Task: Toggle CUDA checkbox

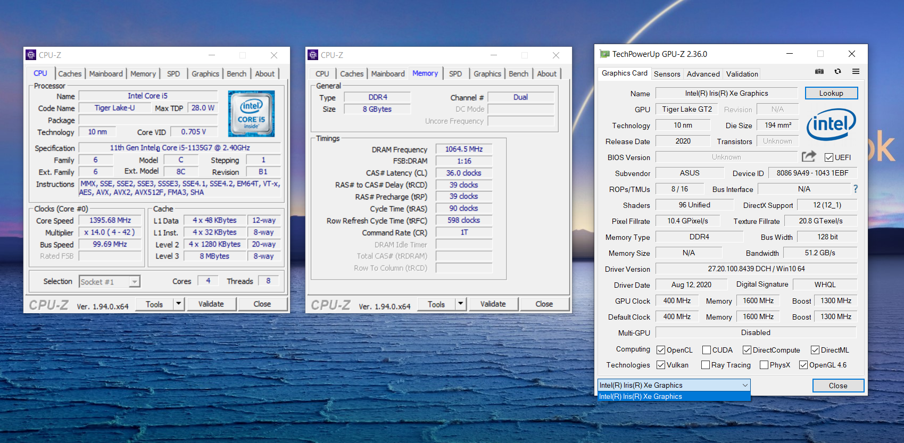Action: pos(707,350)
